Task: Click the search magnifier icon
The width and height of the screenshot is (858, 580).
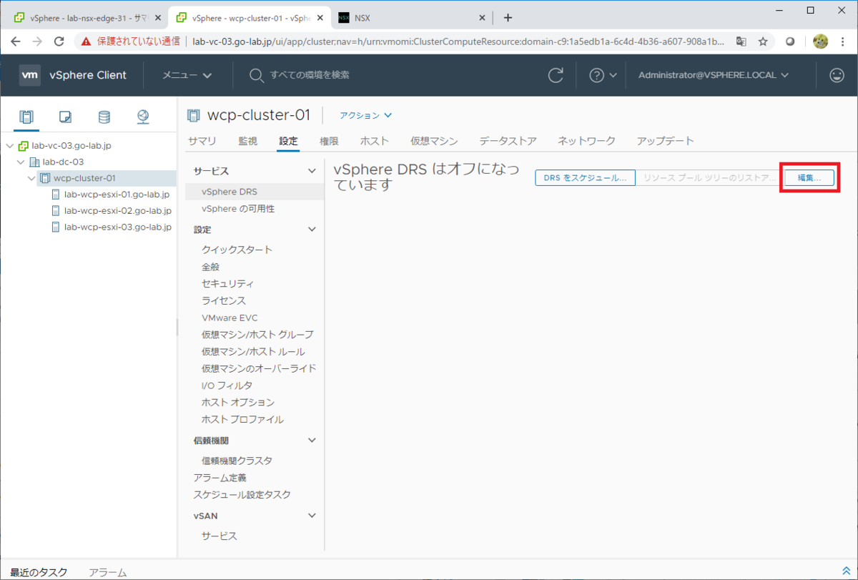Action: [x=256, y=75]
